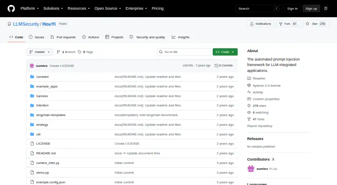
Task: Open the master branch selector dropdown
Action: pos(40,52)
